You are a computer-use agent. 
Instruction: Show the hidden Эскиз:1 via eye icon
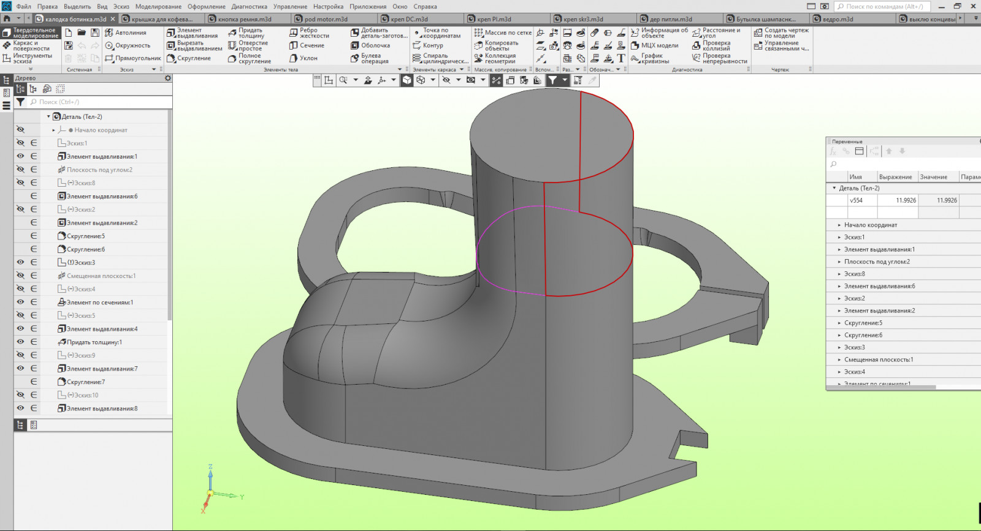pyautogui.click(x=20, y=143)
